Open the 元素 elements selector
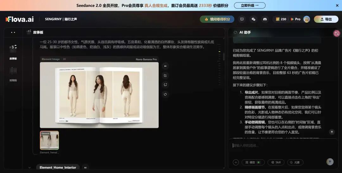The image size is (342, 173). (x=295, y=162)
